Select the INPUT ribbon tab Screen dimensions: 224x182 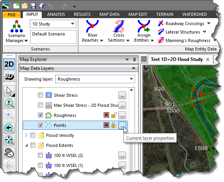[32, 15]
